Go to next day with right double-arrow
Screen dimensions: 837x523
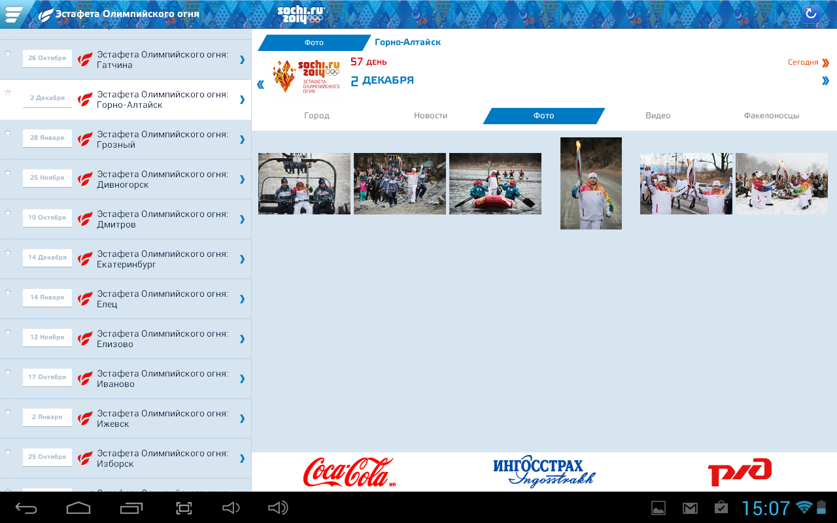825,81
